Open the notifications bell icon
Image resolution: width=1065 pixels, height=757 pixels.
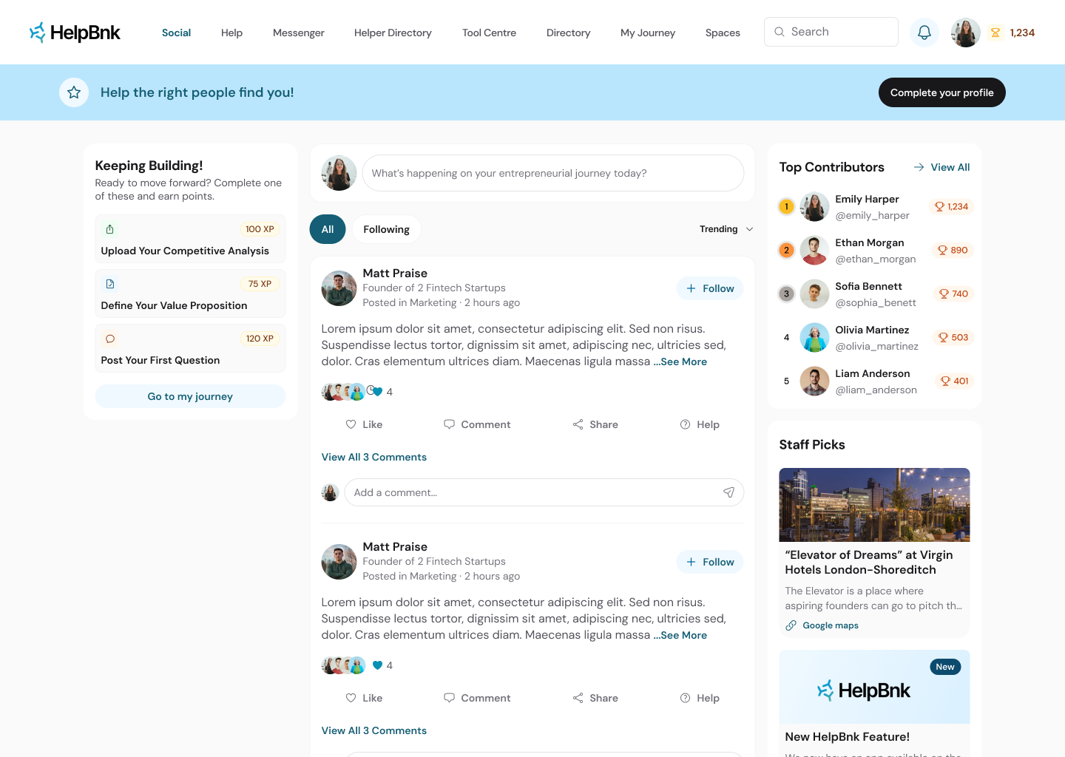coord(924,33)
